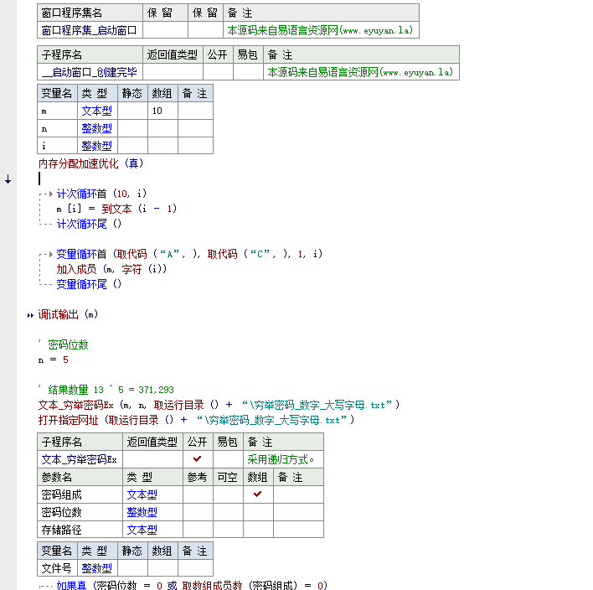Viewport: 593px width, 590px height.
Task: Click the n = 5 assignment line
Action: [x=54, y=360]
